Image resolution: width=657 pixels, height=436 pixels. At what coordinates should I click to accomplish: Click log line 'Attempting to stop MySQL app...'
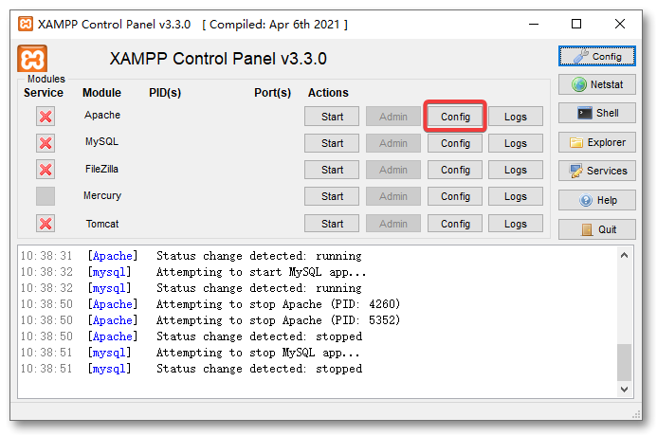(258, 353)
